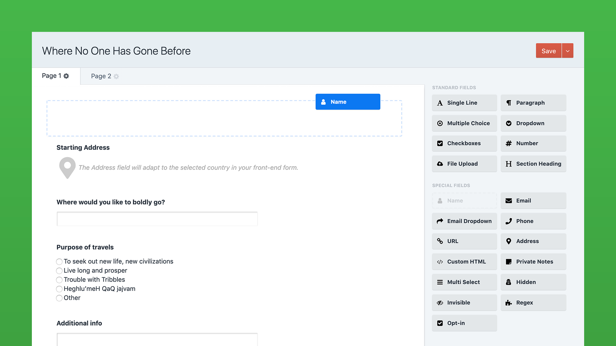The width and height of the screenshot is (616, 346).
Task: Click the map pin in Starting Address
Action: pyautogui.click(x=67, y=167)
